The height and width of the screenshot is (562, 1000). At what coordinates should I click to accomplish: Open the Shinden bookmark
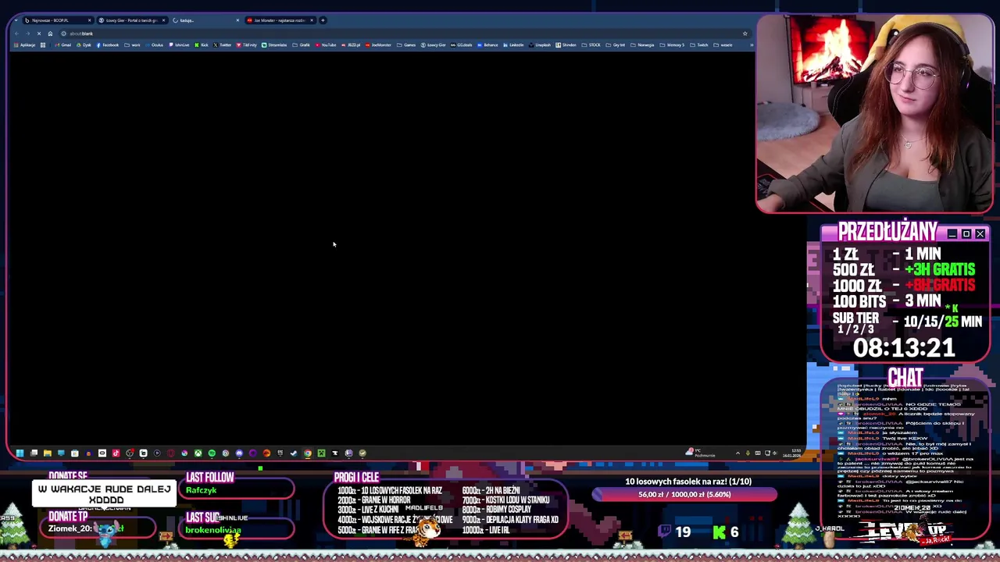[566, 44]
